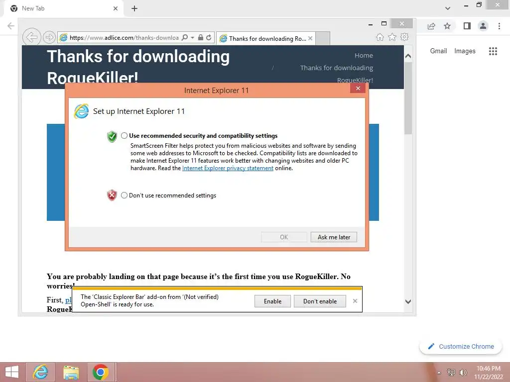
Task: Click volume speaker icon in tray
Action: 463,372
